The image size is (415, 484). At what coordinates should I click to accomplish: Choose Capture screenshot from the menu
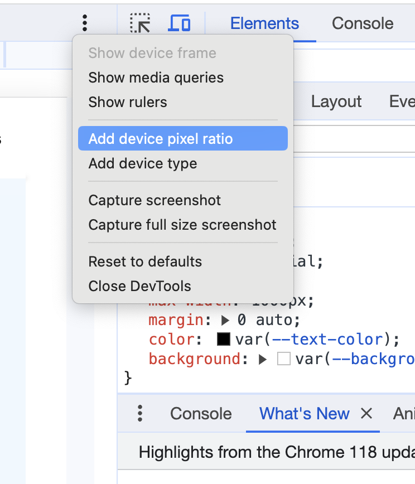point(155,200)
